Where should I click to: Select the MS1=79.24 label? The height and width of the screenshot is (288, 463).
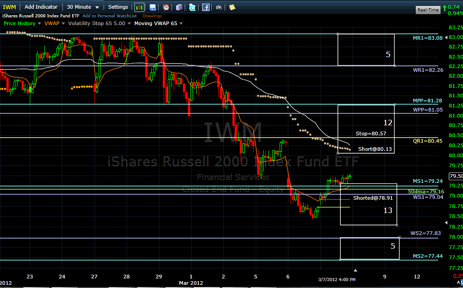428,181
